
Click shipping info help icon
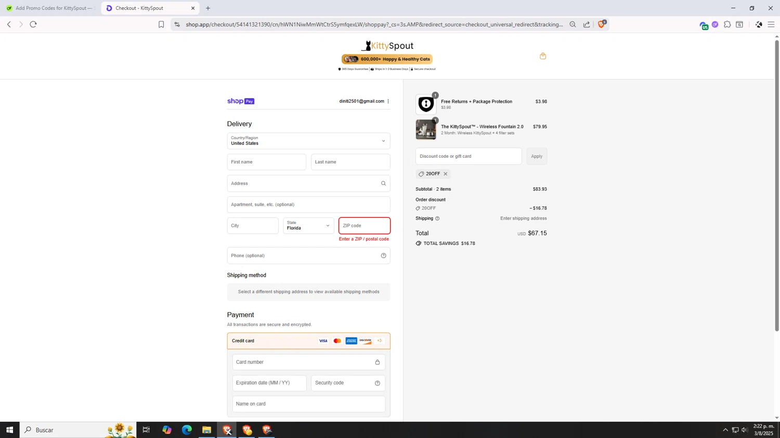(437, 218)
